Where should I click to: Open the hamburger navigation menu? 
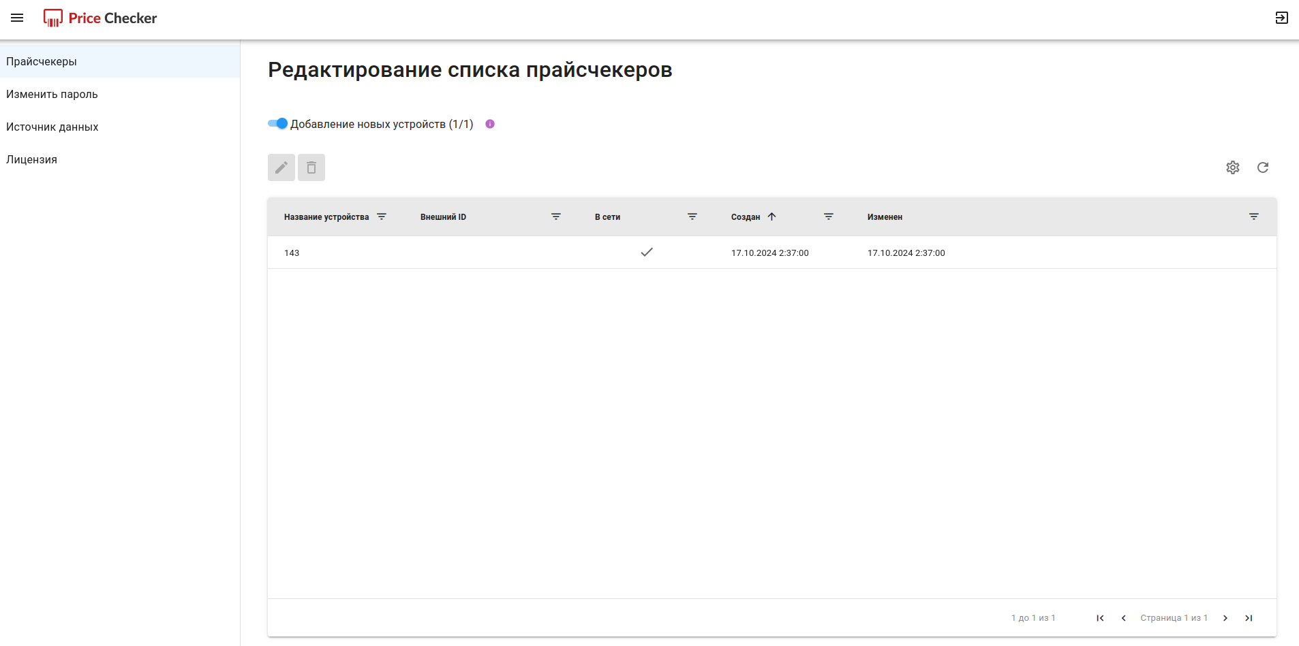(17, 18)
